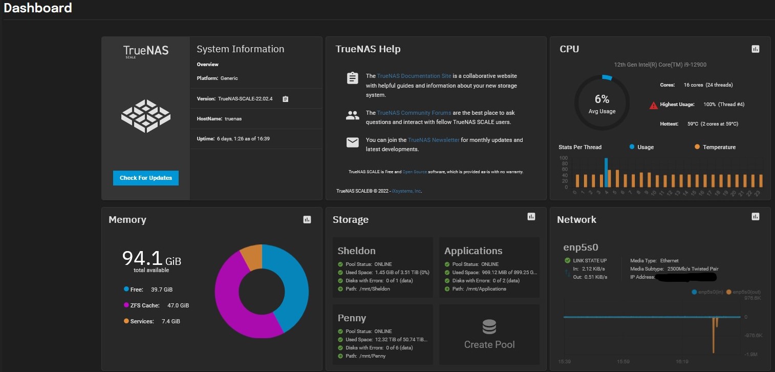Click the '59°C (2 cores at 59°C)' value

(x=713, y=123)
